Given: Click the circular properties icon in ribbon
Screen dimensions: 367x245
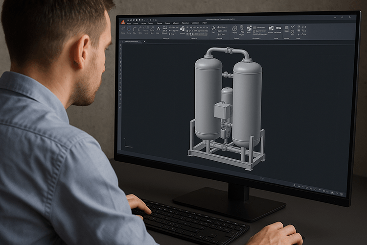Looking at the screenshot, I should (x=234, y=29).
